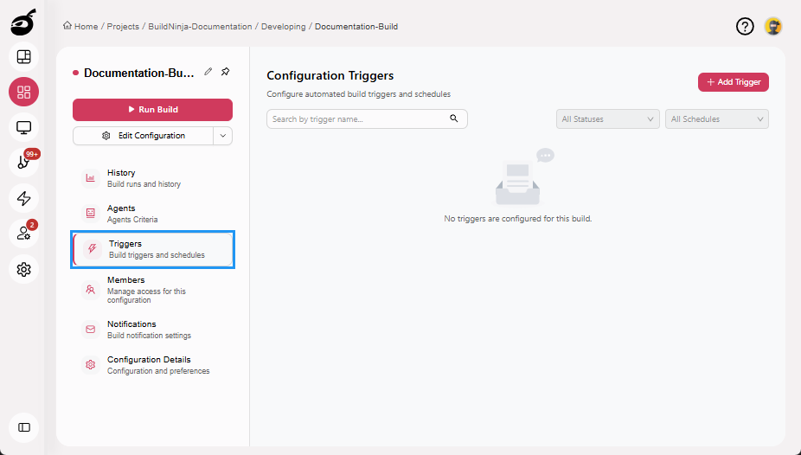801x455 pixels.
Task: Expand the All Schedules dropdown
Action: [x=717, y=119]
